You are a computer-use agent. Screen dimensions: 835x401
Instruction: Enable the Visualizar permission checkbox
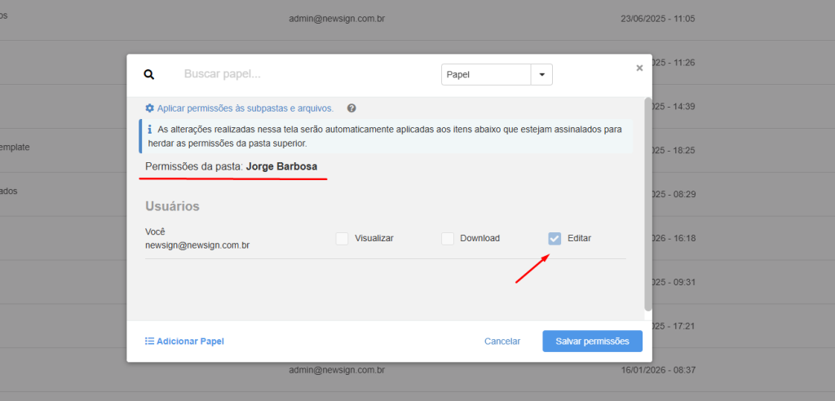[x=342, y=238]
